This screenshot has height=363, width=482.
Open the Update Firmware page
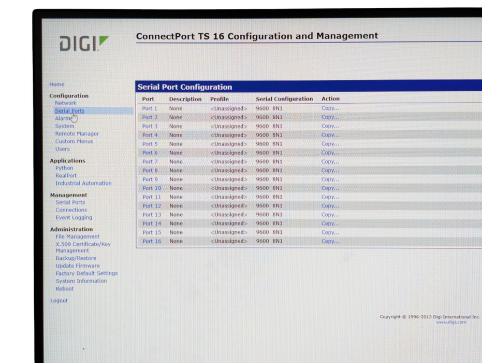tap(78, 266)
